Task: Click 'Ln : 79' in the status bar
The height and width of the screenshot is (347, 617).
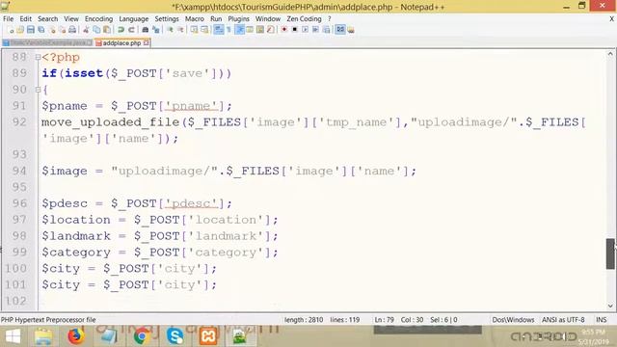Action: [384, 320]
